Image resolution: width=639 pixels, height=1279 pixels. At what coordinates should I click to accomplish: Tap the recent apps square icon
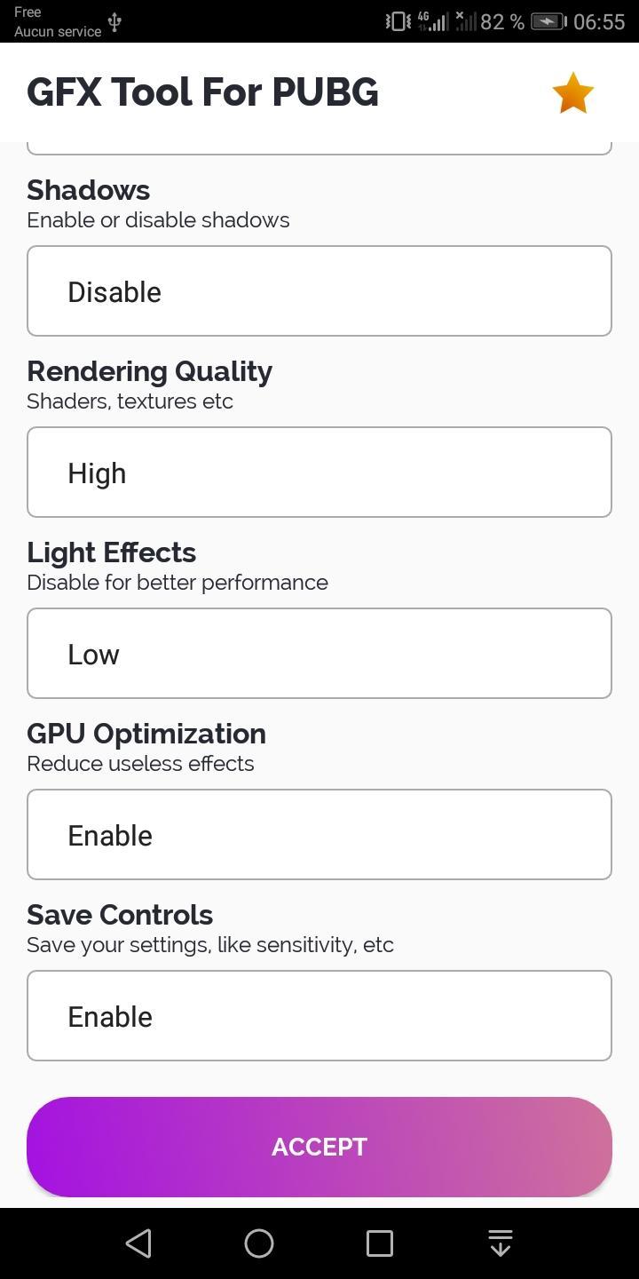380,1243
